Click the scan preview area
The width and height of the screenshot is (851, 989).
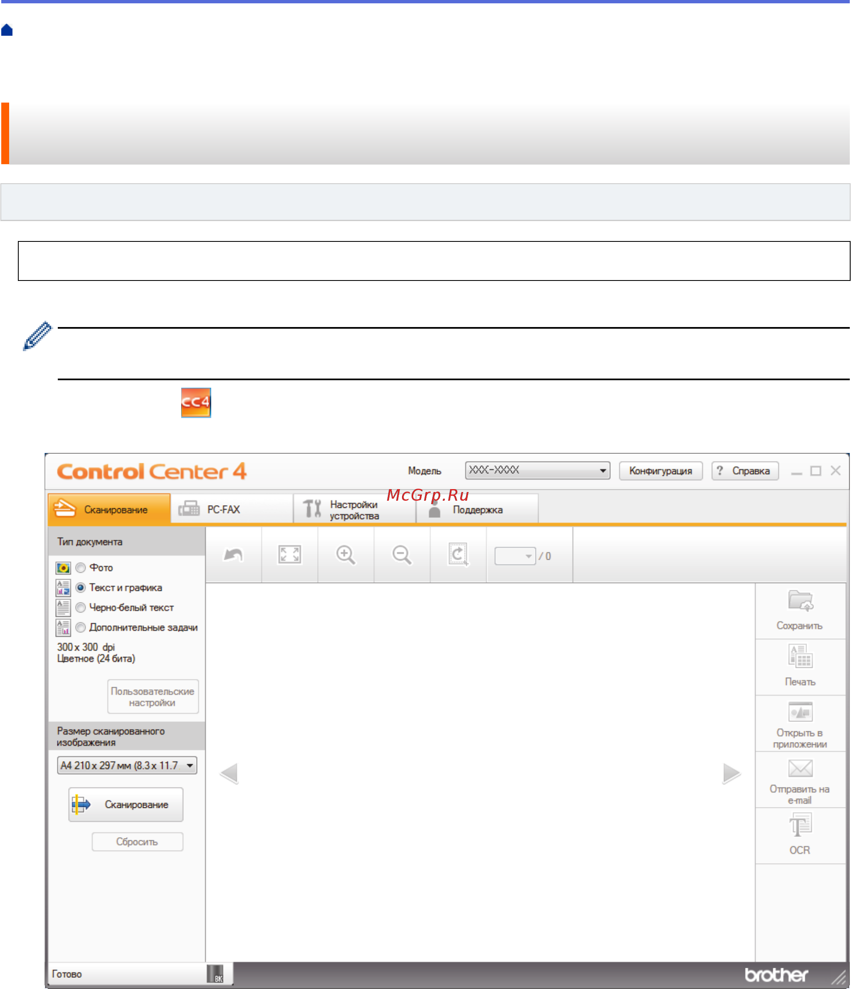[481, 773]
